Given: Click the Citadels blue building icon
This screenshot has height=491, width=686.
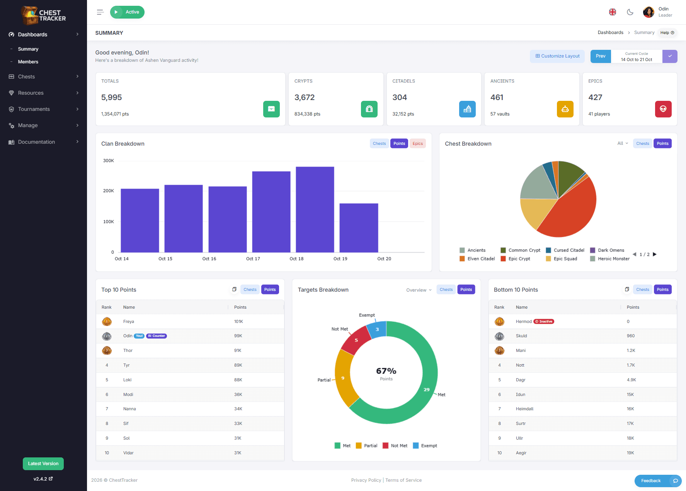Looking at the screenshot, I should 467,109.
